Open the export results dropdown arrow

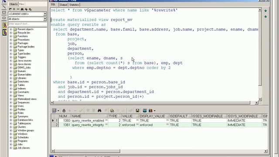[x=155, y=111]
